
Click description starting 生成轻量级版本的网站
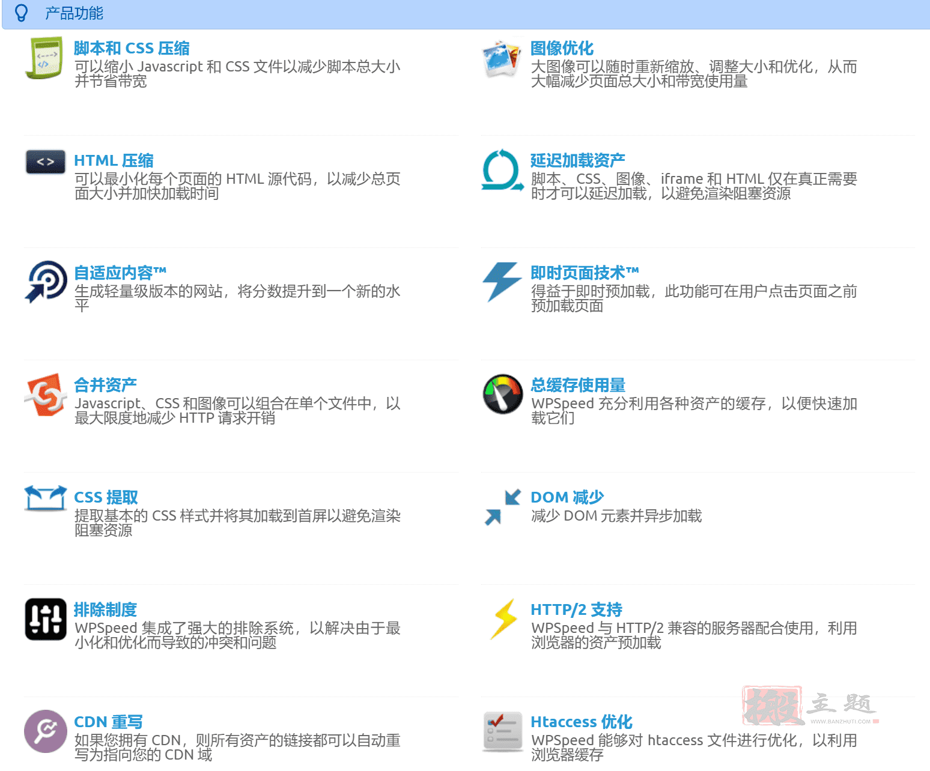click(x=237, y=298)
